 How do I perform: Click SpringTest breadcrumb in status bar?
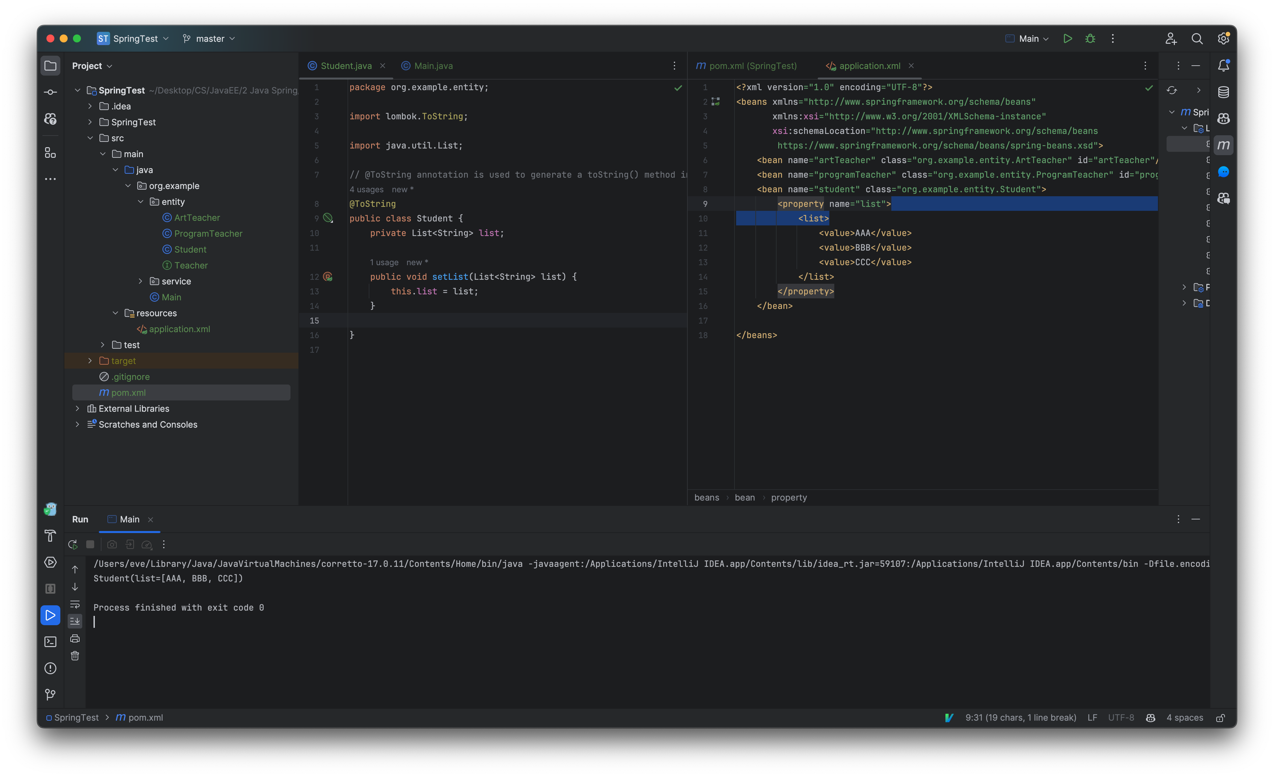tap(72, 718)
